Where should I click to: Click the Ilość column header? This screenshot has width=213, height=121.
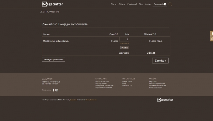(127, 34)
